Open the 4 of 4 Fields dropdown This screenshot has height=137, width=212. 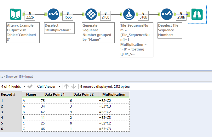[x=13, y=87]
